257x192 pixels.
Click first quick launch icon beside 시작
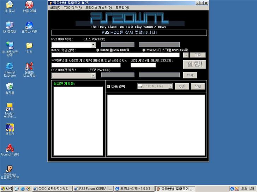click(x=17, y=189)
